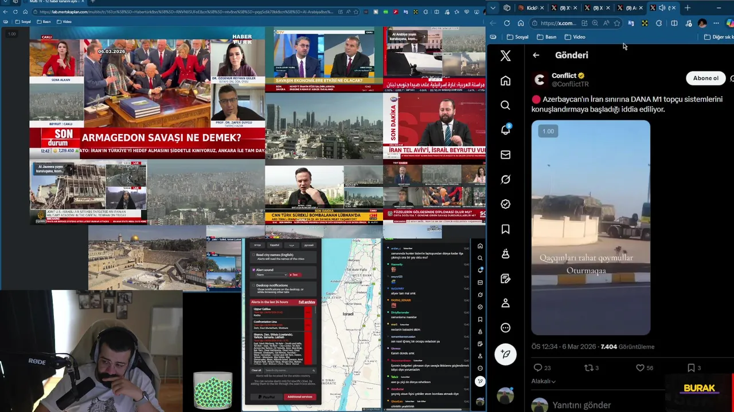
Task: Click the PayPal button in alerts panel
Action: (x=267, y=397)
